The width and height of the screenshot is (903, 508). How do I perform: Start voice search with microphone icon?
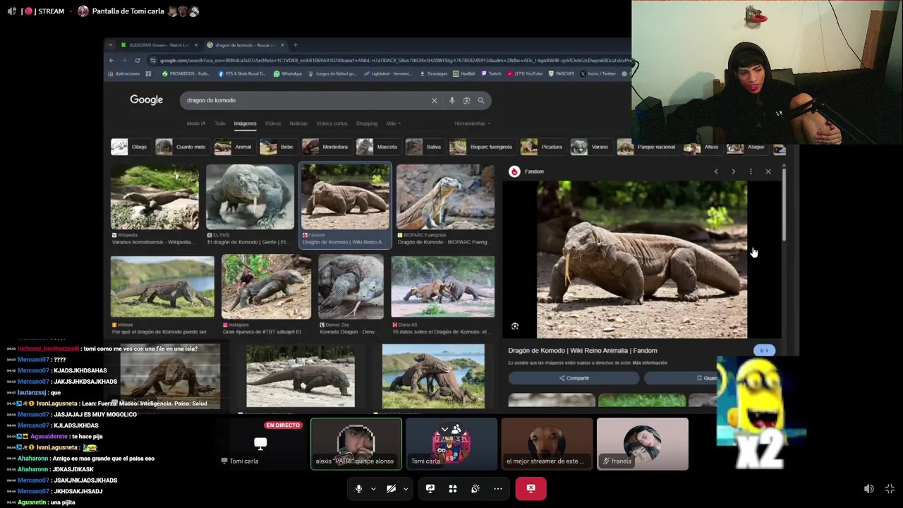pos(452,100)
